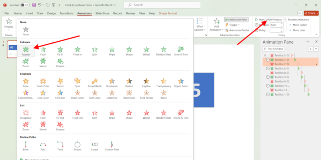Open Animation Pane options chevron
Viewport: 321px width, 160px height.
[308, 42]
